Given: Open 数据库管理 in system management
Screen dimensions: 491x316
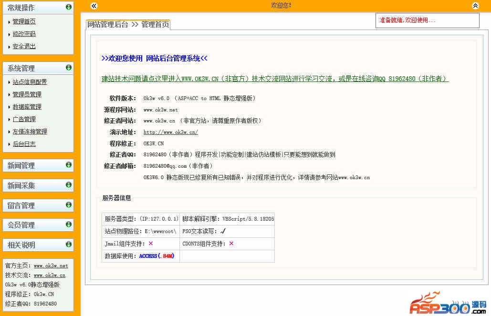Looking at the screenshot, I should 27,107.
